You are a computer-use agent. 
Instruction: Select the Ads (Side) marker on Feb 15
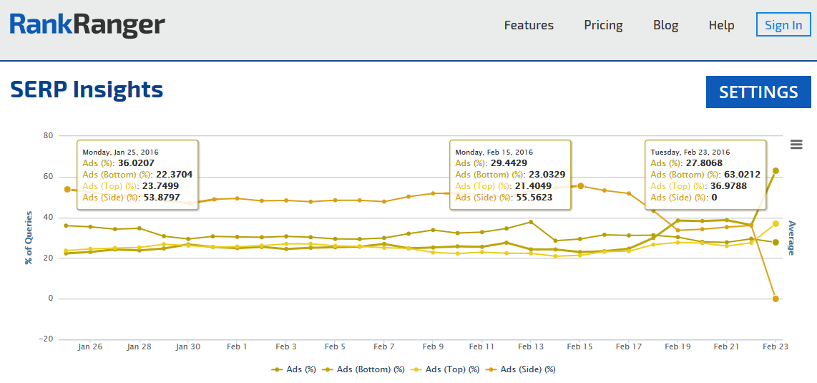click(x=580, y=185)
